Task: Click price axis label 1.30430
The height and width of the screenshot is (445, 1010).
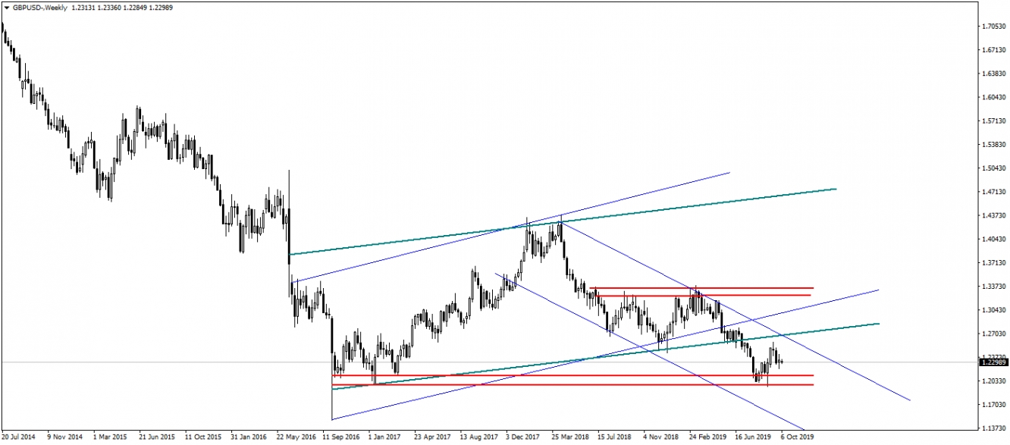Action: click(993, 310)
